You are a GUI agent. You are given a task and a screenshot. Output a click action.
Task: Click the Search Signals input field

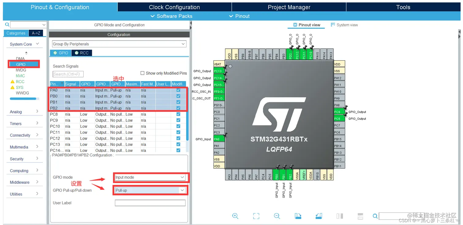click(68, 74)
